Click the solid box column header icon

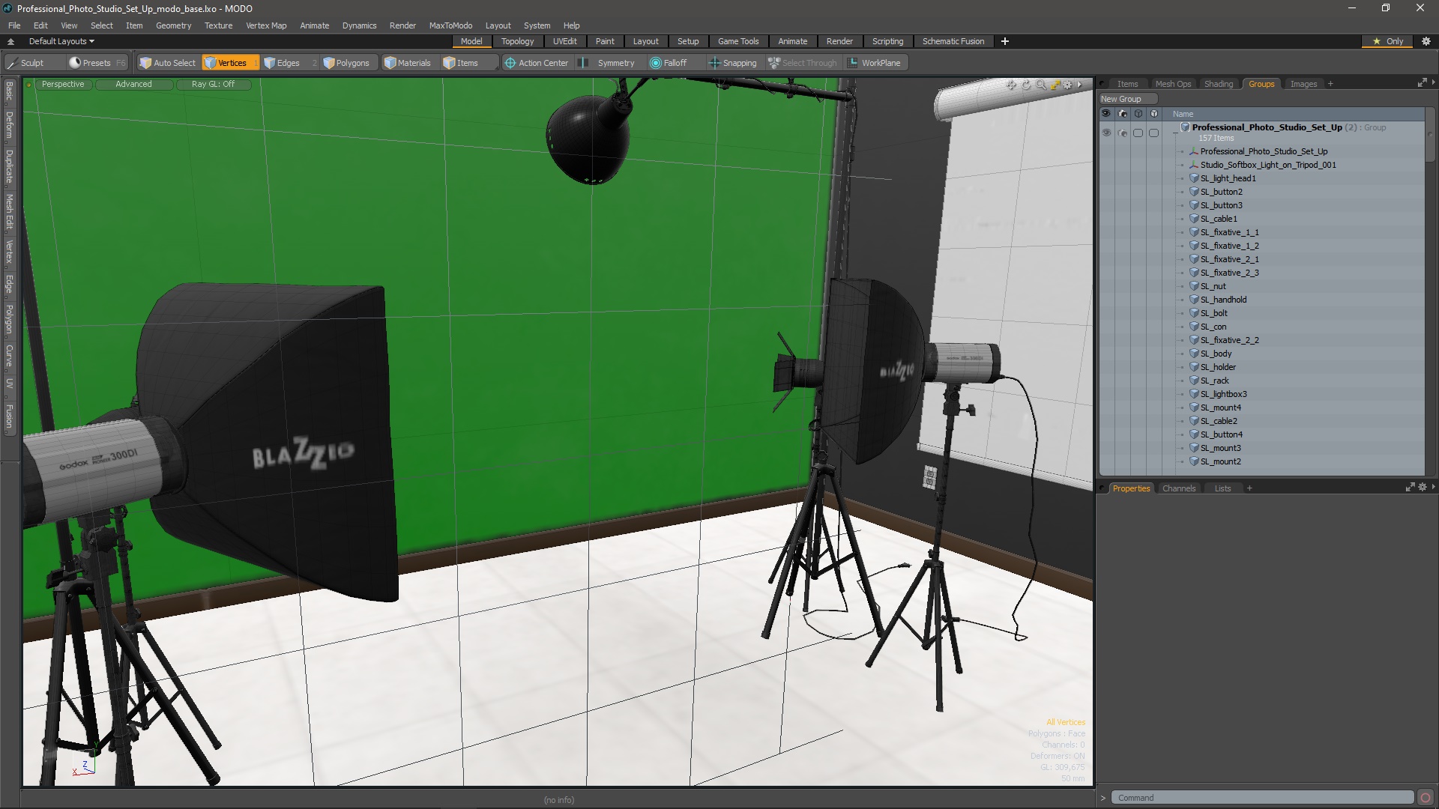tap(1154, 114)
